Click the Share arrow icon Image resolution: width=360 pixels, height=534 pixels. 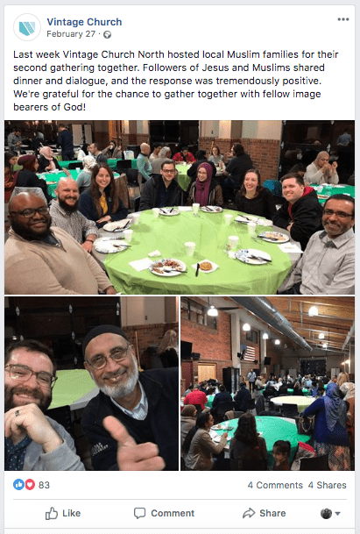pyautogui.click(x=249, y=513)
